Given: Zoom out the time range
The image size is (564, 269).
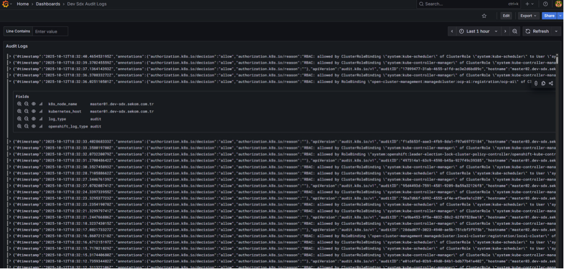Looking at the screenshot, I should tap(515, 31).
